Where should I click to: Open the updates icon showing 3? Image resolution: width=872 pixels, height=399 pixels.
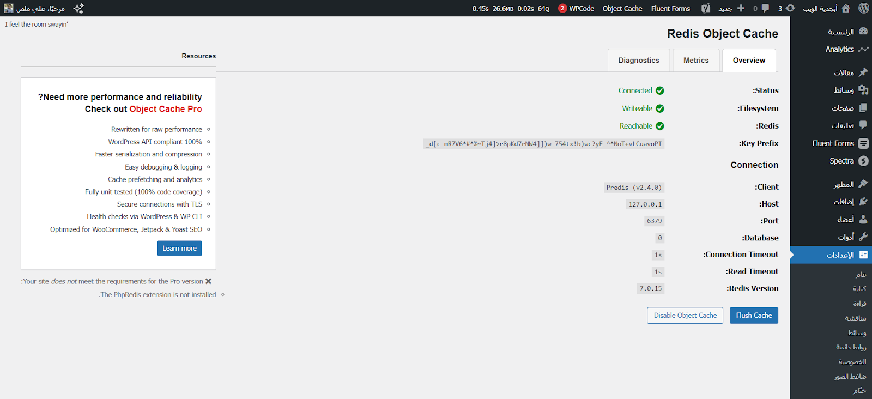coord(790,8)
